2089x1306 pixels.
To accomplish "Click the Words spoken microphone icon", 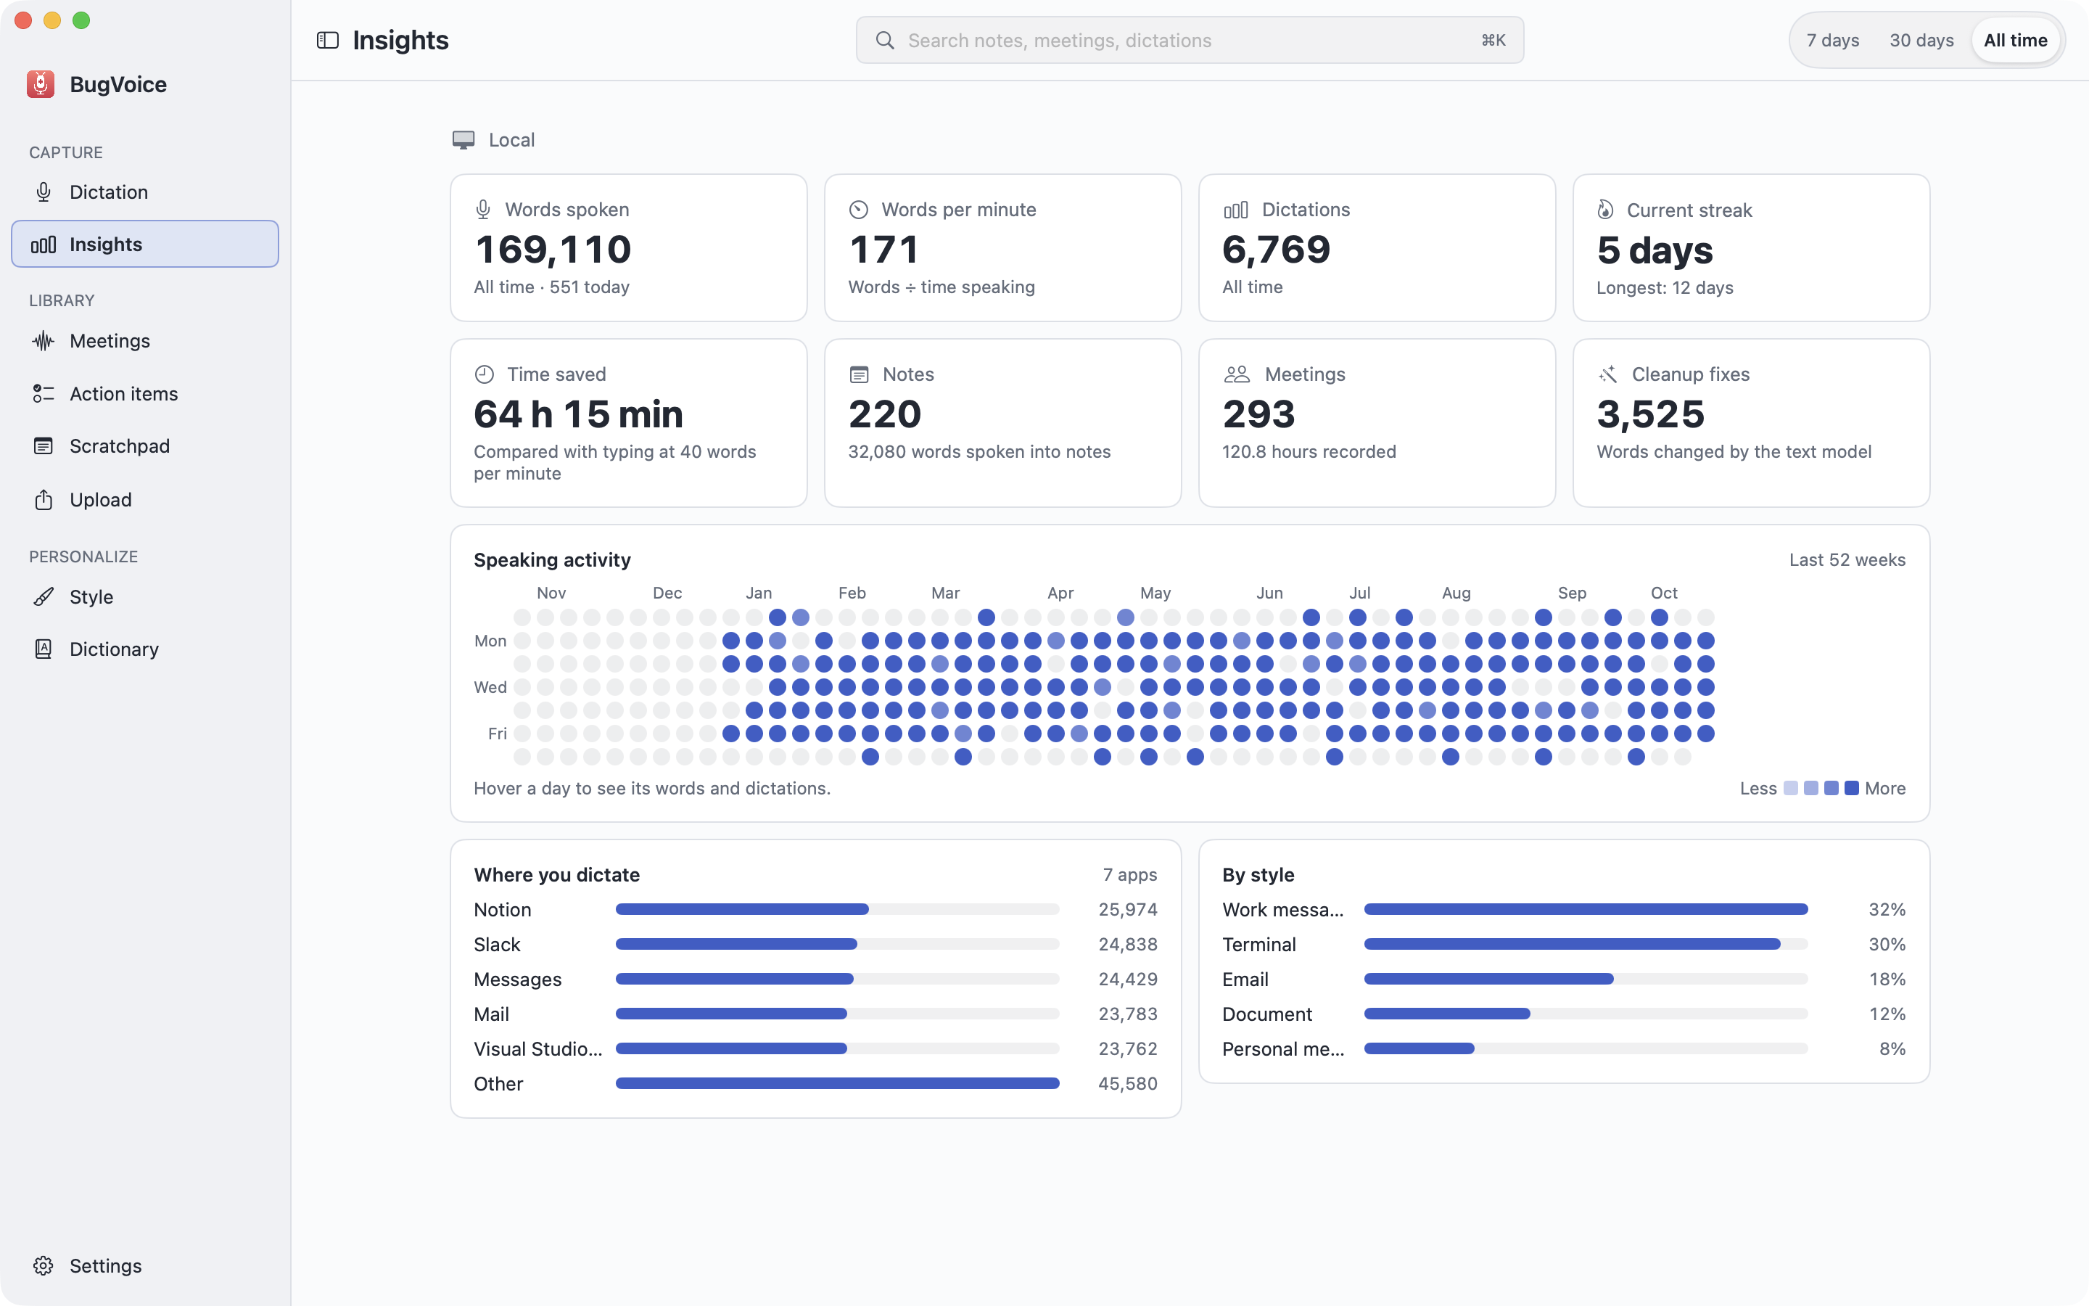I will point(483,210).
